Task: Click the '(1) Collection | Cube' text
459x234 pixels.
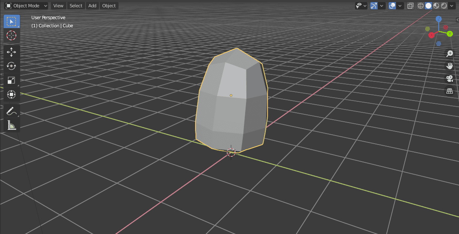Action: point(52,26)
